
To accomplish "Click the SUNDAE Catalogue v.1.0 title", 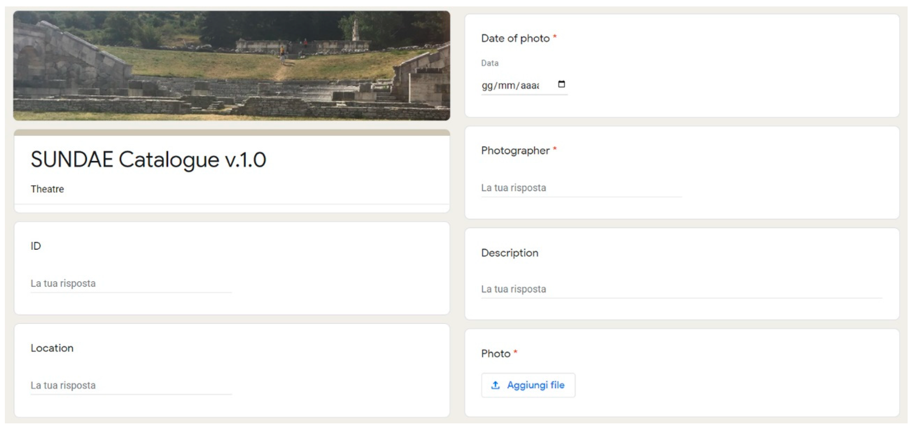I will click(148, 159).
